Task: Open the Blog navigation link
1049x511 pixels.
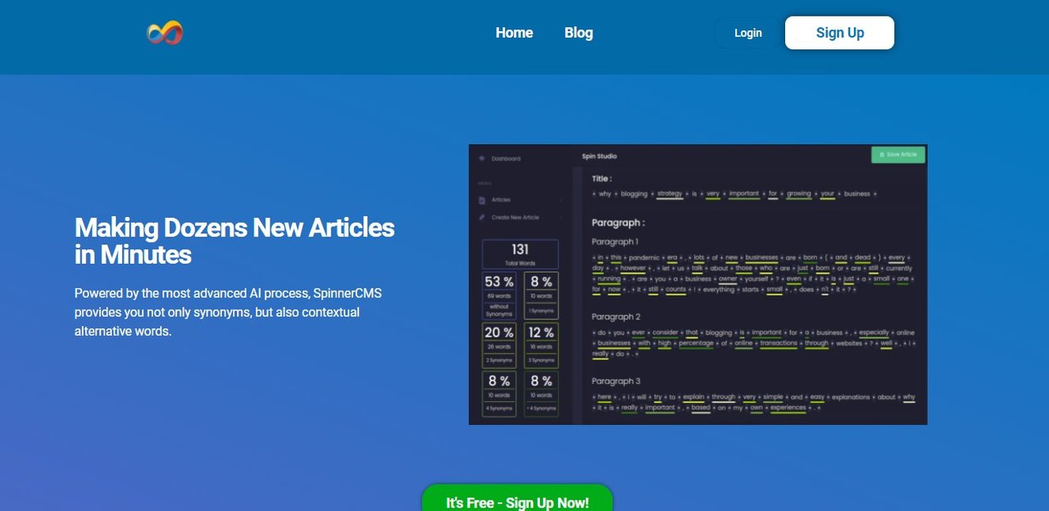Action: tap(579, 33)
